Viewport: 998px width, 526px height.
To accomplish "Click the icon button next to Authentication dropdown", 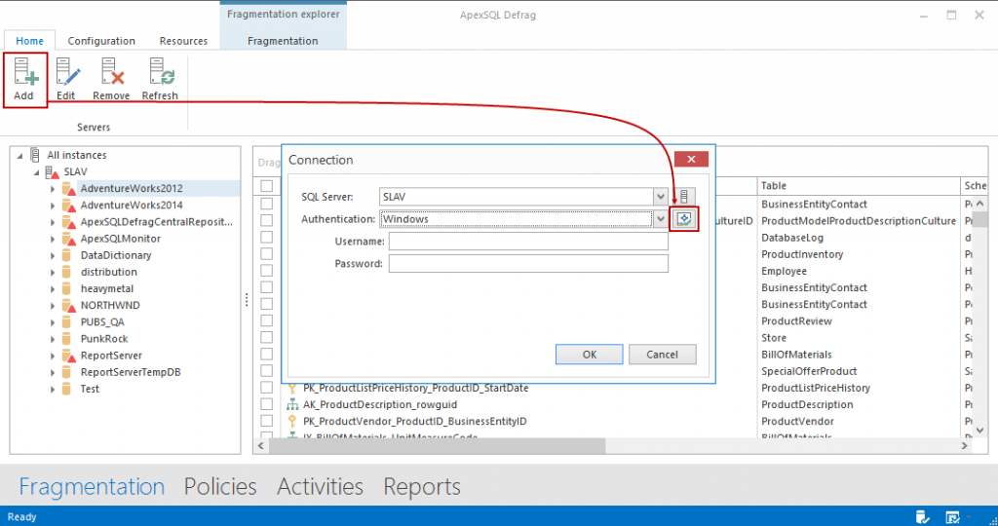I will [x=683, y=219].
